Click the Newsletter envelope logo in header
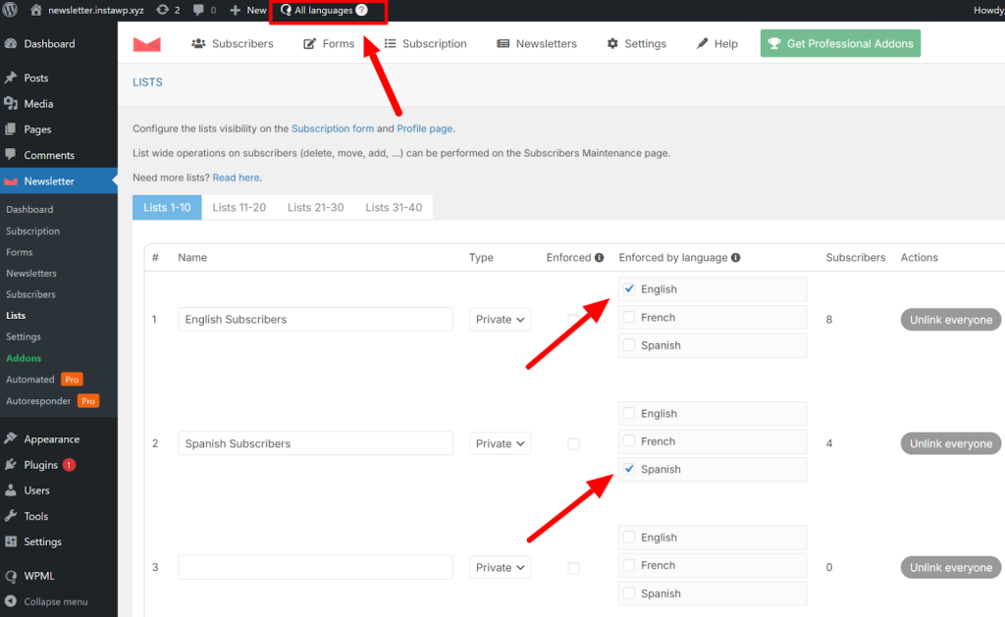 [x=147, y=43]
